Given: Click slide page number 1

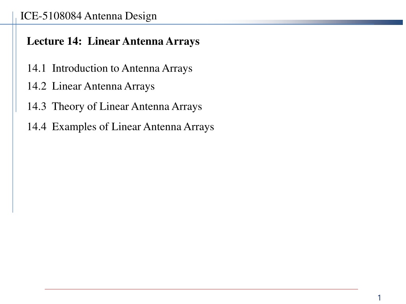Looking at the screenshot, I should (379, 298).
